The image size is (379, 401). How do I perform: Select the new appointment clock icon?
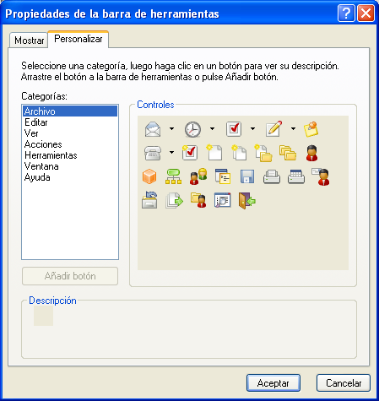coord(192,129)
